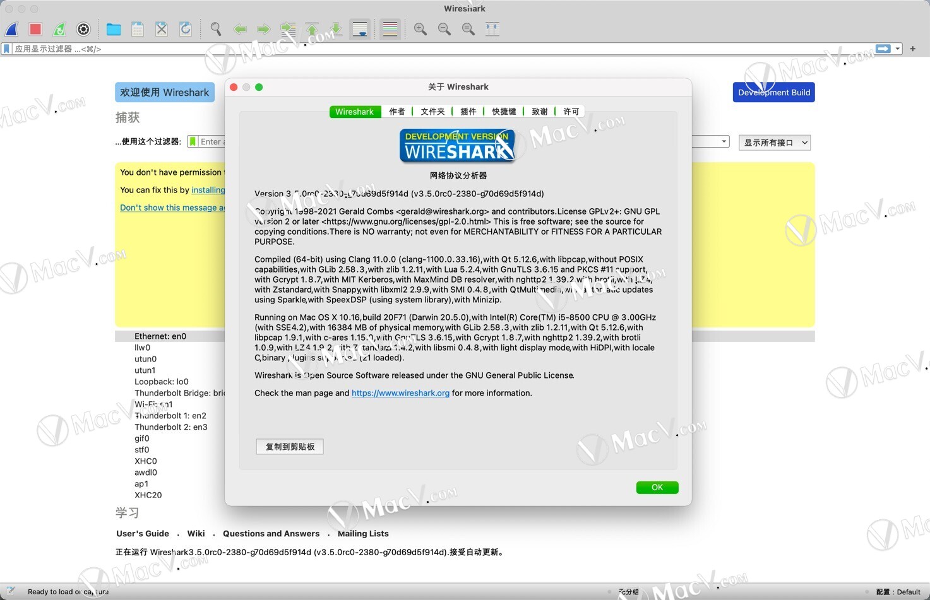This screenshot has width=930, height=600.
Task: Stop the capture with the red square icon
Action: point(35,29)
